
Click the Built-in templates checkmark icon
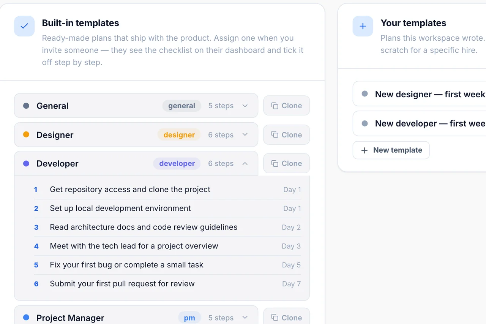click(x=24, y=26)
